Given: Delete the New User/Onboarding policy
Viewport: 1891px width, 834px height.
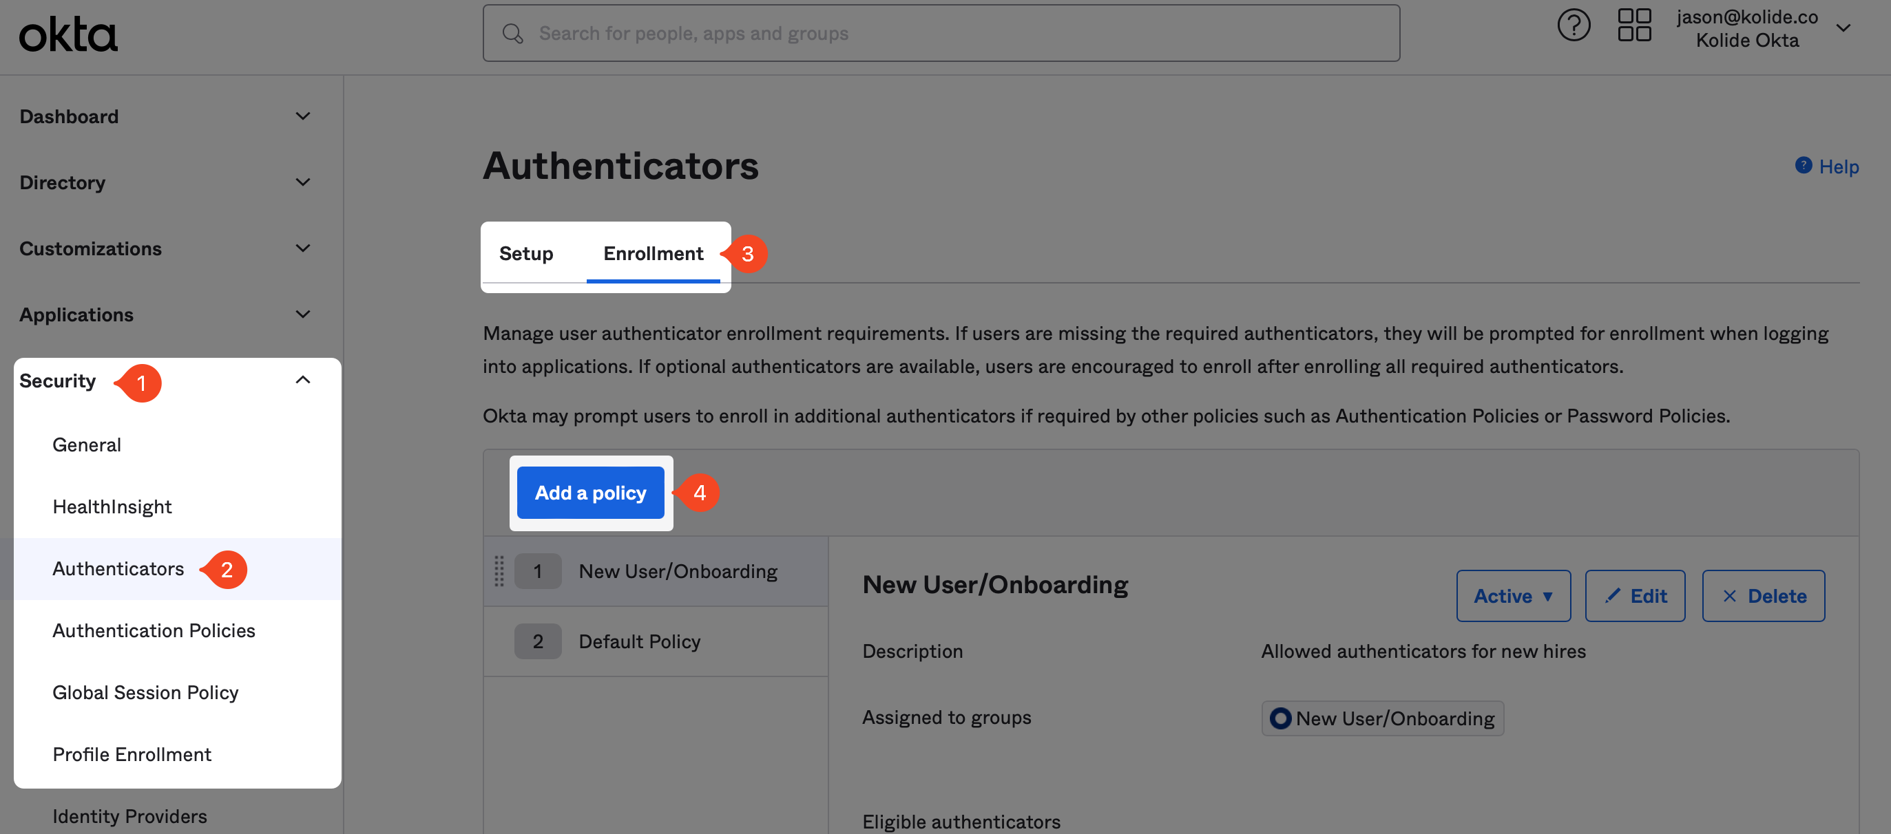Looking at the screenshot, I should pyautogui.click(x=1764, y=596).
